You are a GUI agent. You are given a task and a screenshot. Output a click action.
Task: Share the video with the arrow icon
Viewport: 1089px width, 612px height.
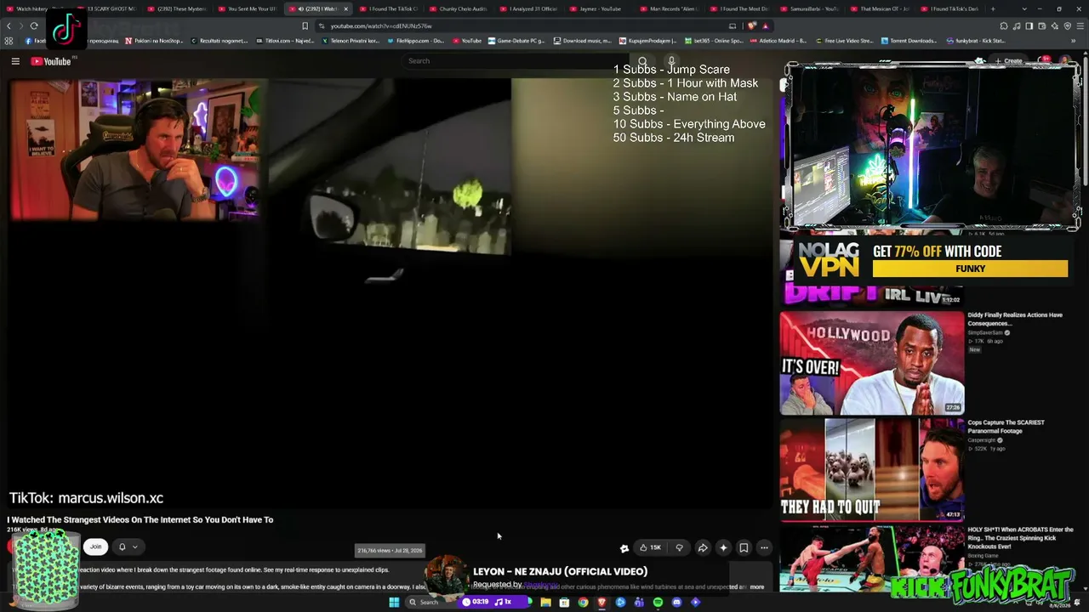pos(703,548)
